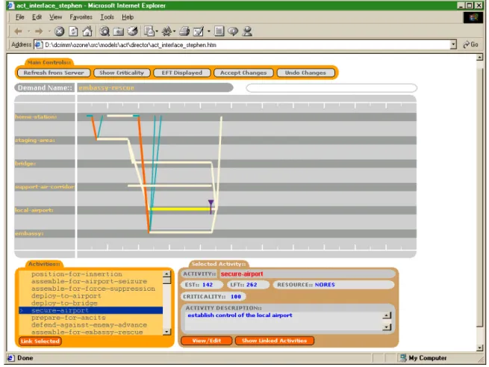Viewport: 489px width, 367px height.
Task: Open the View menu
Action: (x=55, y=17)
